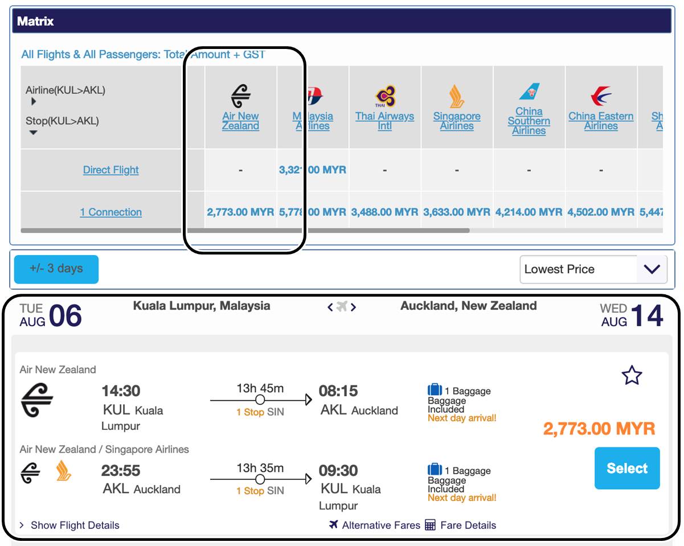Click the 14:30 departure time
Viewport: 684px width, 546px height.
(121, 391)
